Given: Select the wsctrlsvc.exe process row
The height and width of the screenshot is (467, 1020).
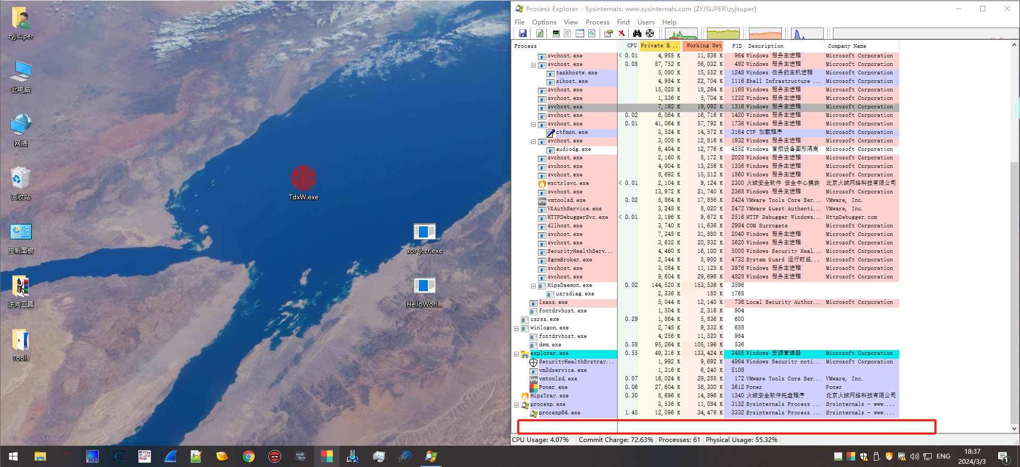Looking at the screenshot, I should point(705,183).
